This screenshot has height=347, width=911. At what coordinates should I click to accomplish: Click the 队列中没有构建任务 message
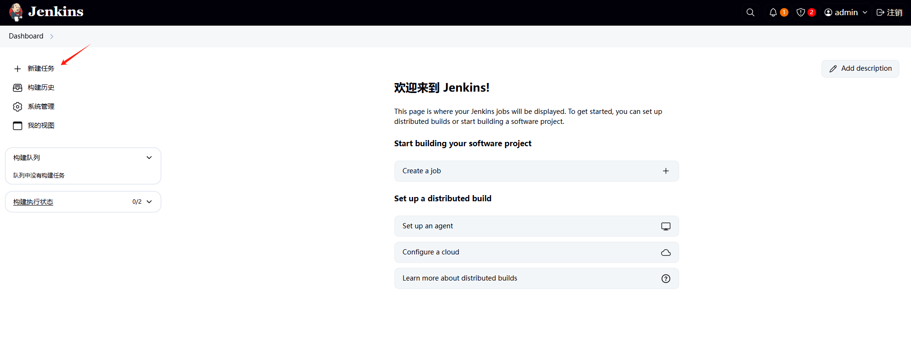(39, 175)
